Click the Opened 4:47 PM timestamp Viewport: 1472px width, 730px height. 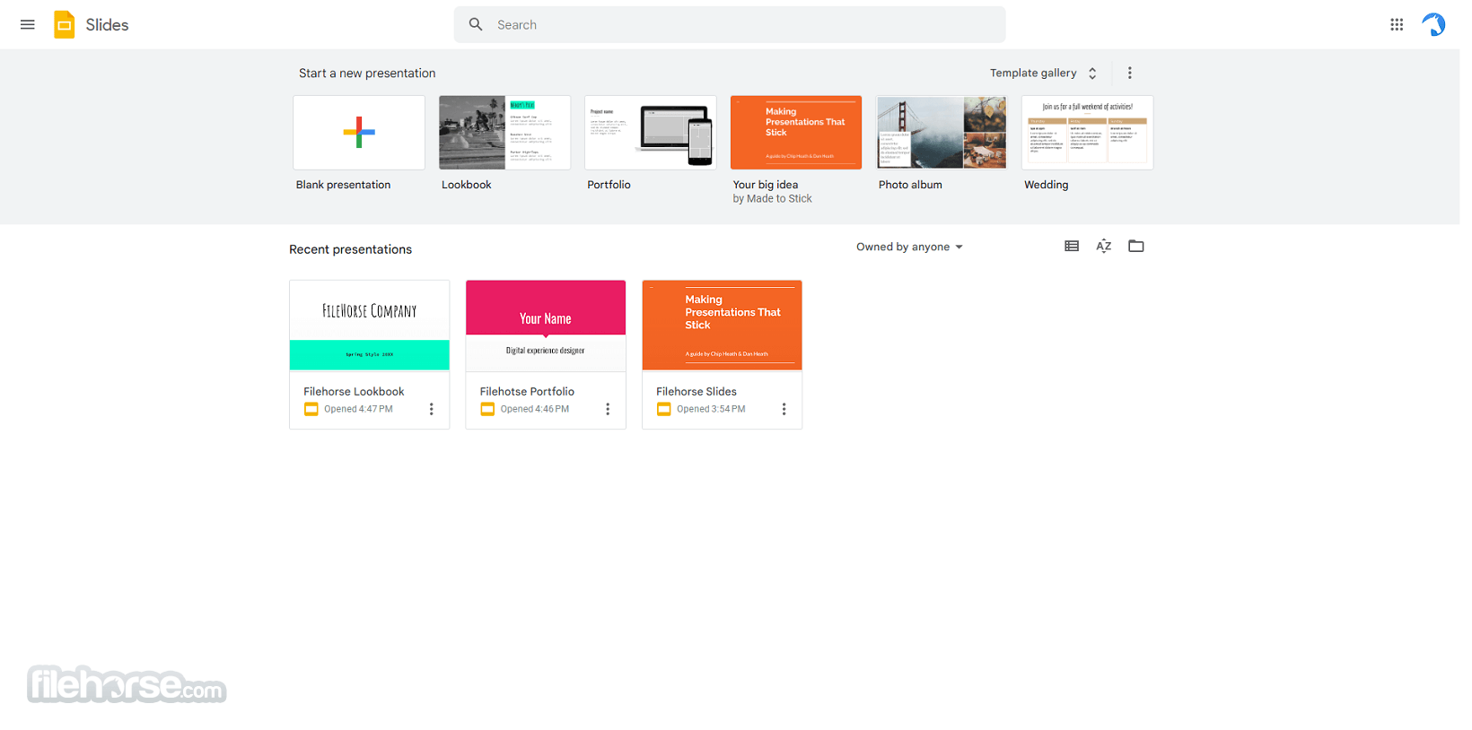(x=358, y=409)
